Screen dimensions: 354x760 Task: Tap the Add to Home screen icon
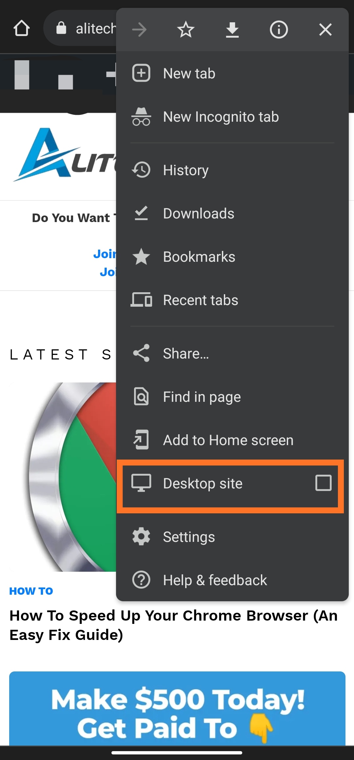pos(141,440)
